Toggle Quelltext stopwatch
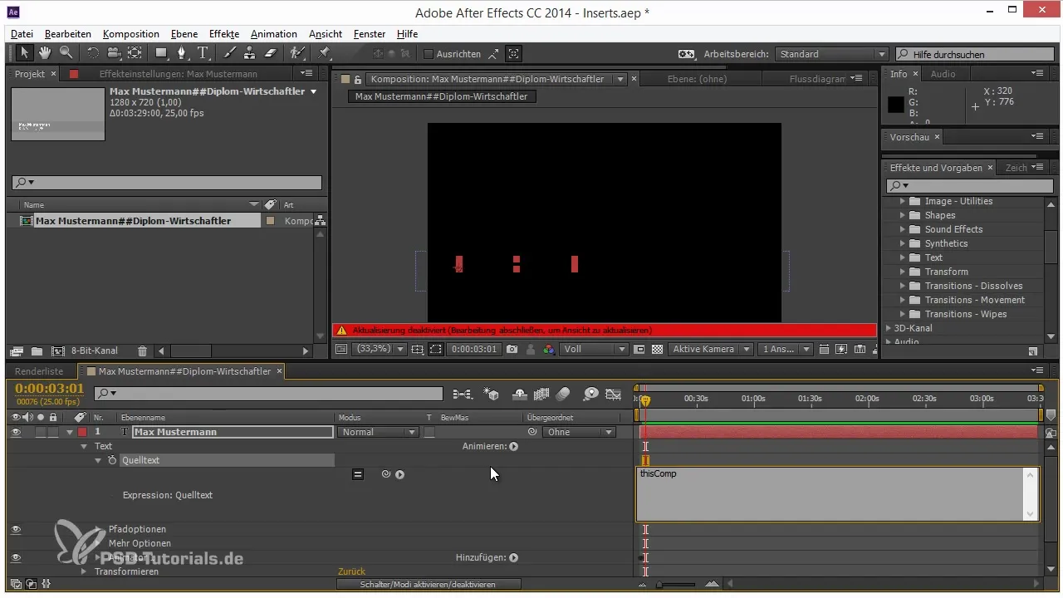 [112, 460]
